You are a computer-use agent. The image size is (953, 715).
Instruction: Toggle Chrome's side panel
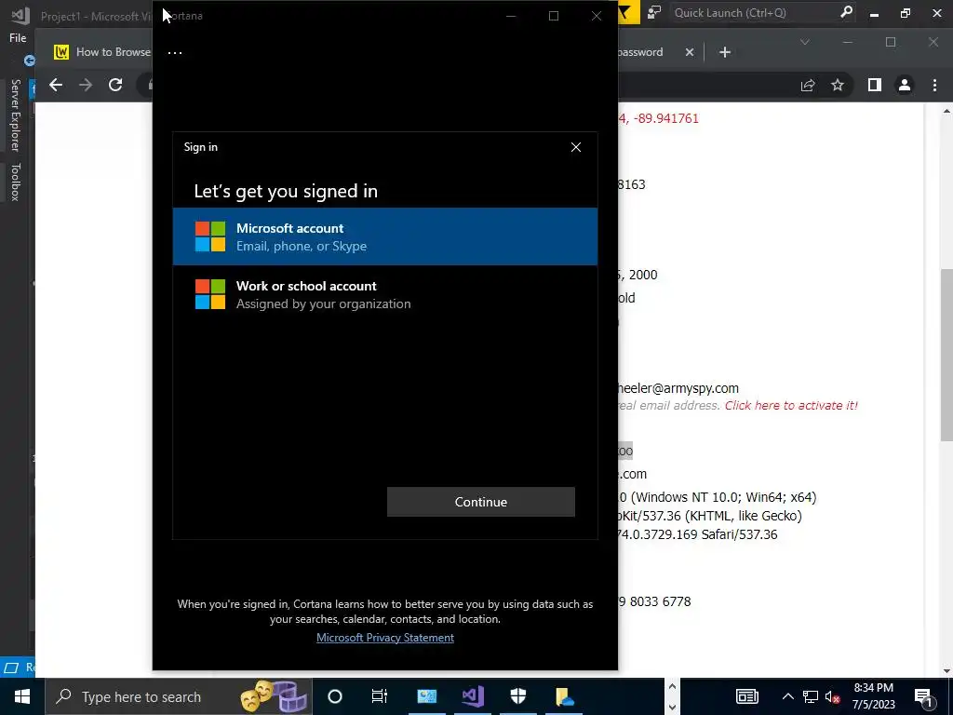(x=875, y=85)
